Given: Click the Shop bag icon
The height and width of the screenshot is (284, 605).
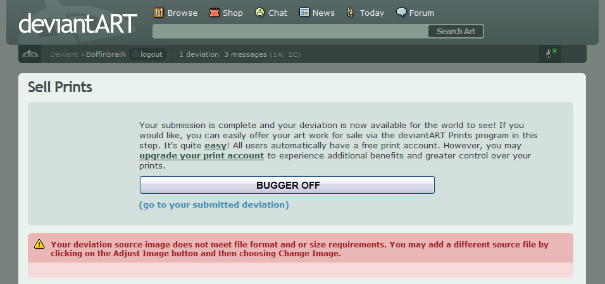Looking at the screenshot, I should 215,13.
